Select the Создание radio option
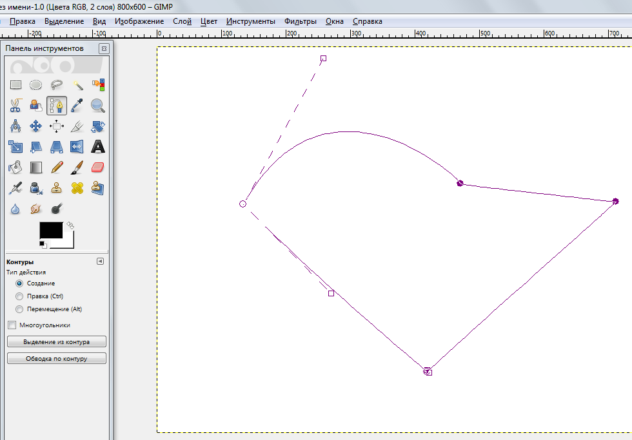This screenshot has width=632, height=440. [x=19, y=283]
